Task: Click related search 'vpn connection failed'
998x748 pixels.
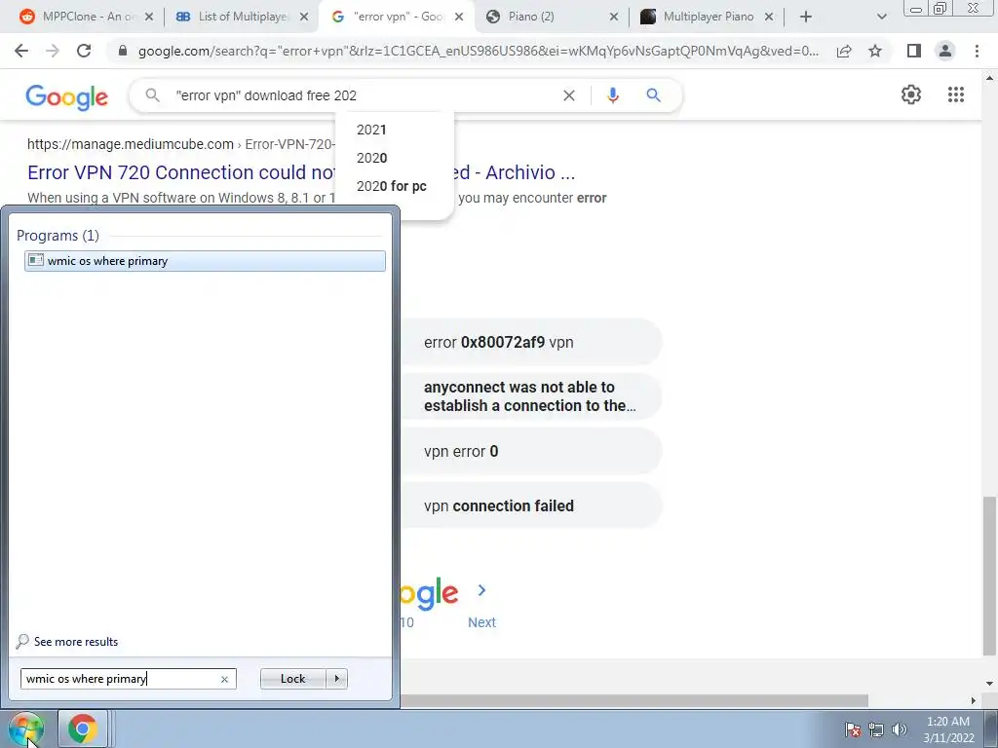Action: click(531, 505)
